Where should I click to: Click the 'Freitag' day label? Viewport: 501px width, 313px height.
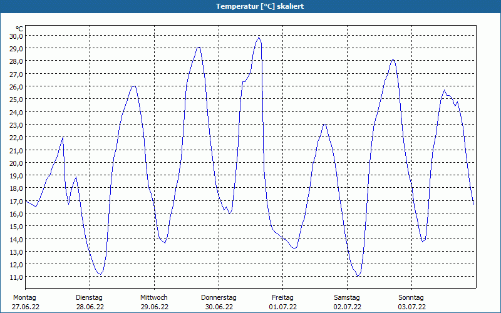pyautogui.click(x=282, y=297)
